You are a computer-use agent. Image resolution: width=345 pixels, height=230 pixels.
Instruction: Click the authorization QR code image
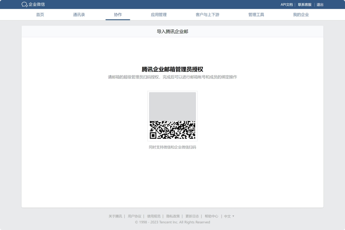173,116
